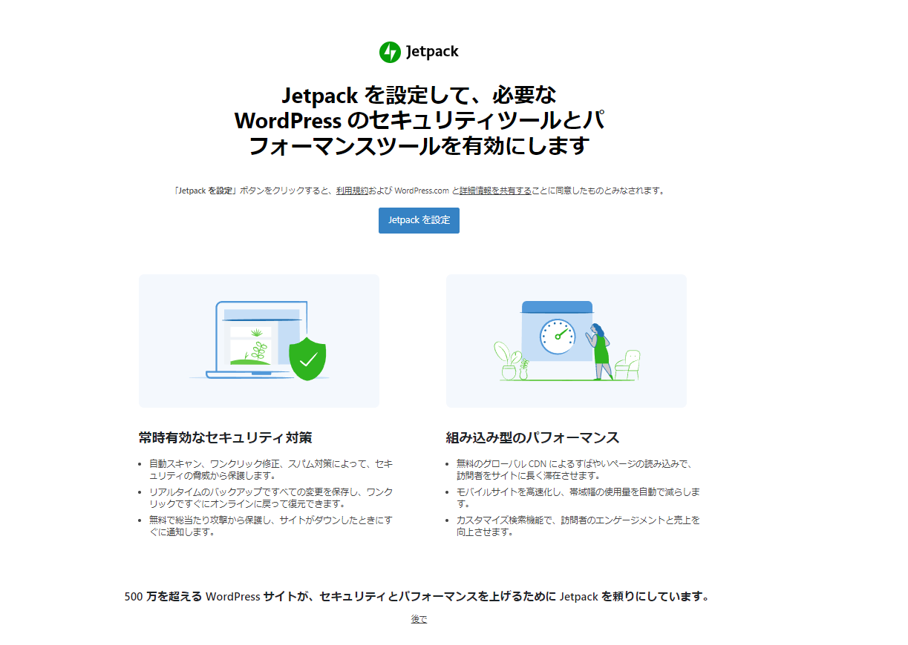The image size is (908, 645).
Task: Click the モバイルサイトを高速化 bullet item
Action: point(578,498)
